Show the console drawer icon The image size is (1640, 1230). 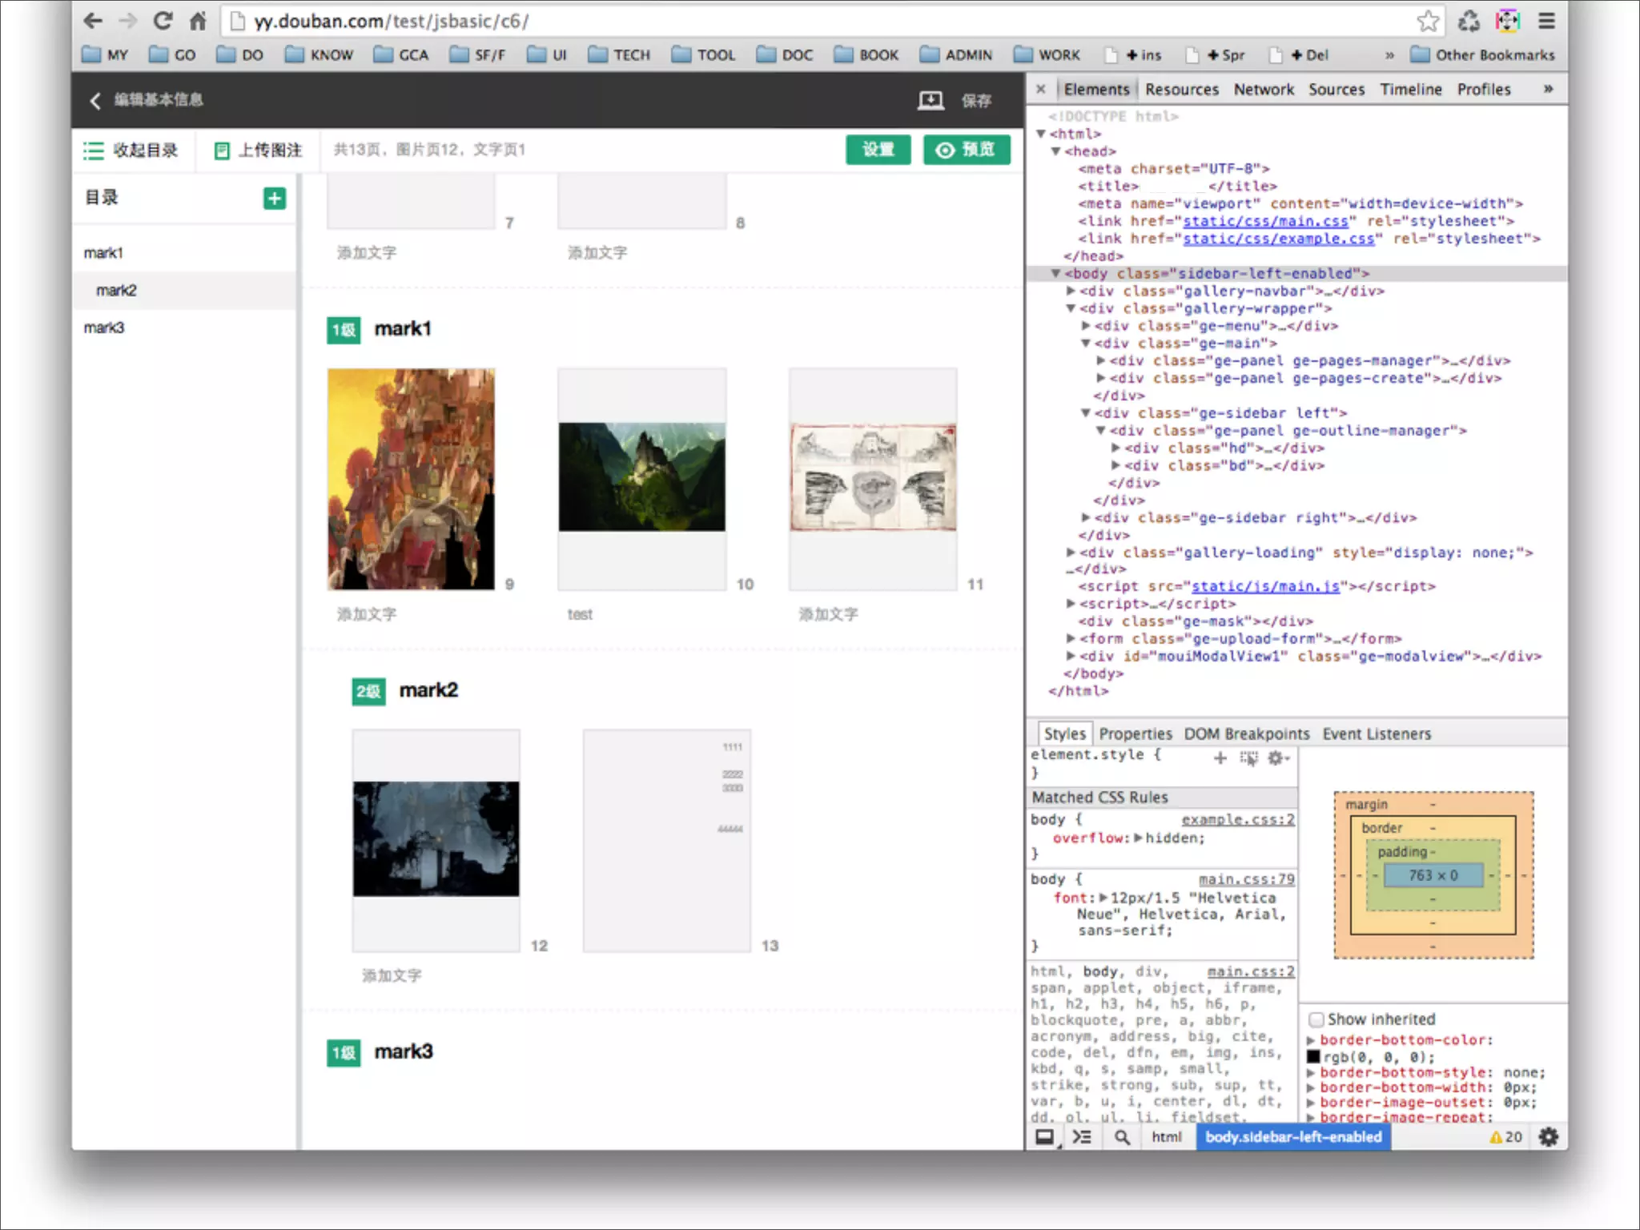click(x=1082, y=1136)
